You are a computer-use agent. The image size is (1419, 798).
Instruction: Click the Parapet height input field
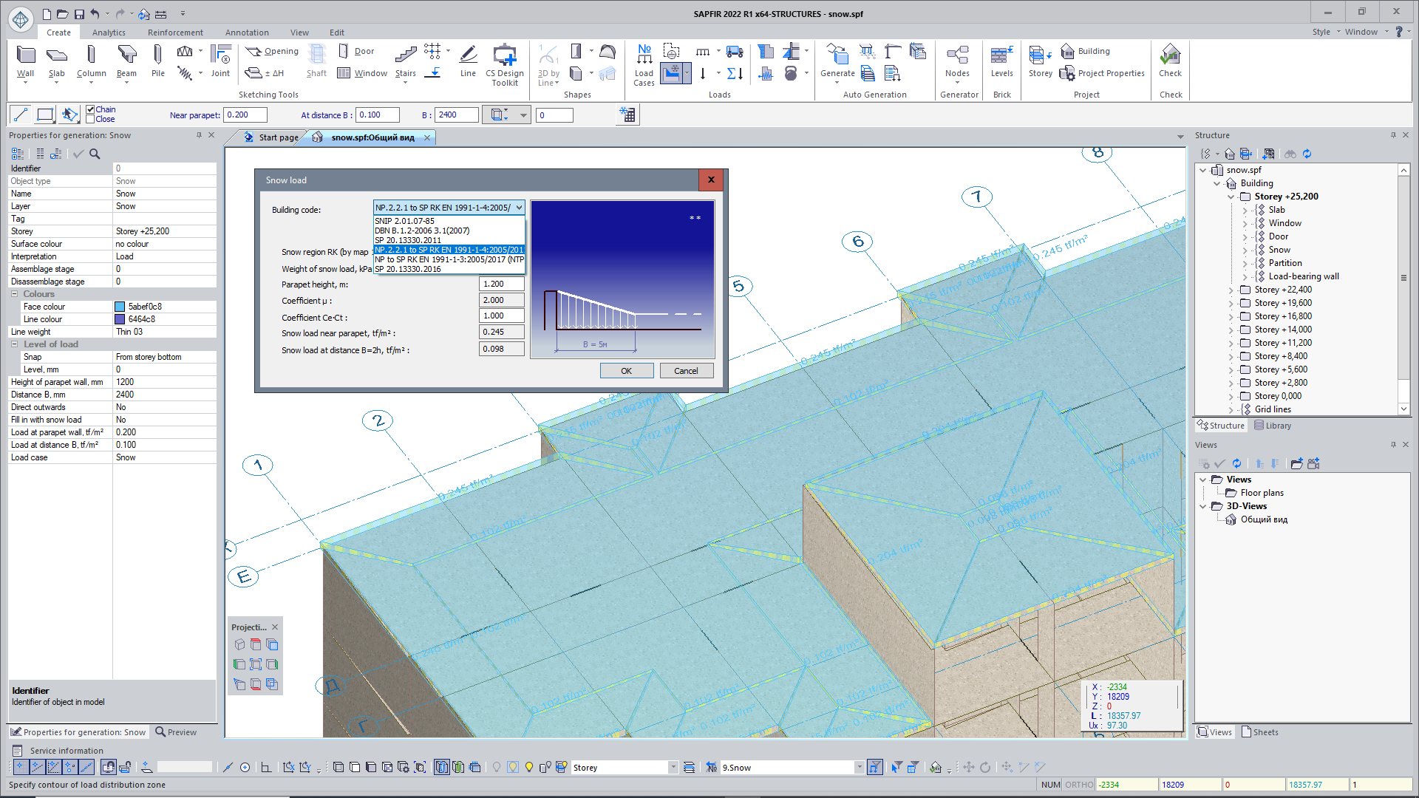coord(502,284)
